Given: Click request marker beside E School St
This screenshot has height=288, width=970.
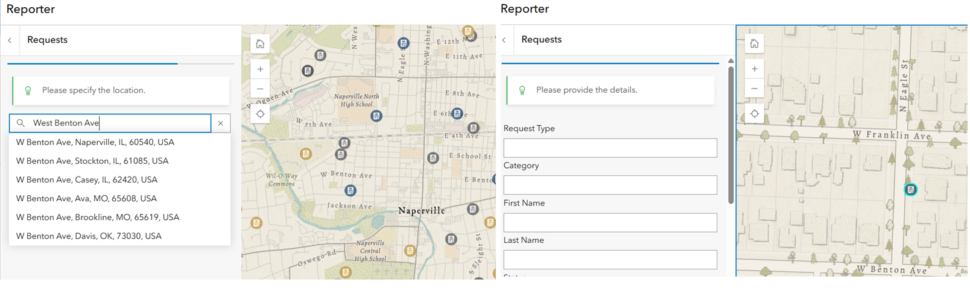Looking at the screenshot, I should pyautogui.click(x=433, y=158).
